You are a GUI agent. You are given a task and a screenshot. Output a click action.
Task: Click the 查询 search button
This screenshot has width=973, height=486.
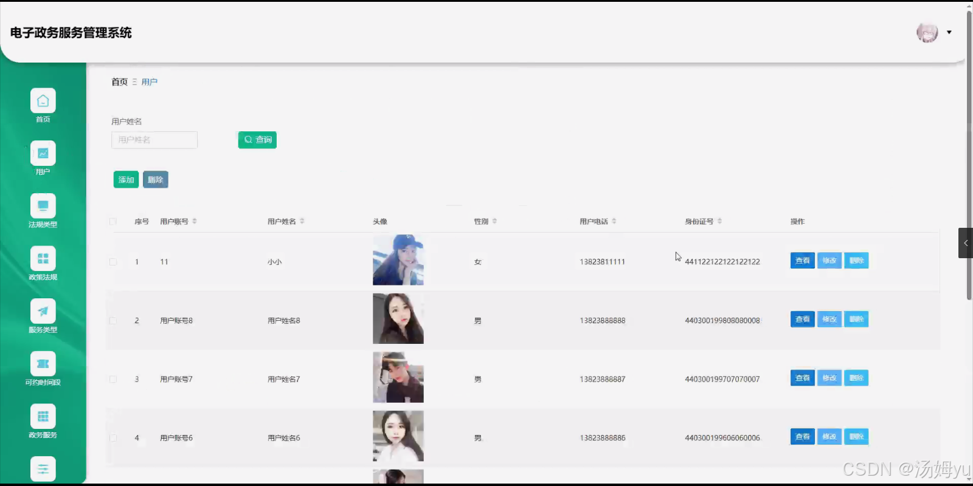click(x=257, y=140)
